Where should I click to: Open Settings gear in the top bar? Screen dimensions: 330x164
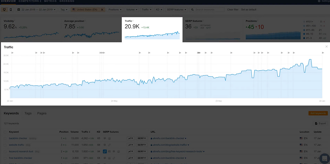coord(319,1)
